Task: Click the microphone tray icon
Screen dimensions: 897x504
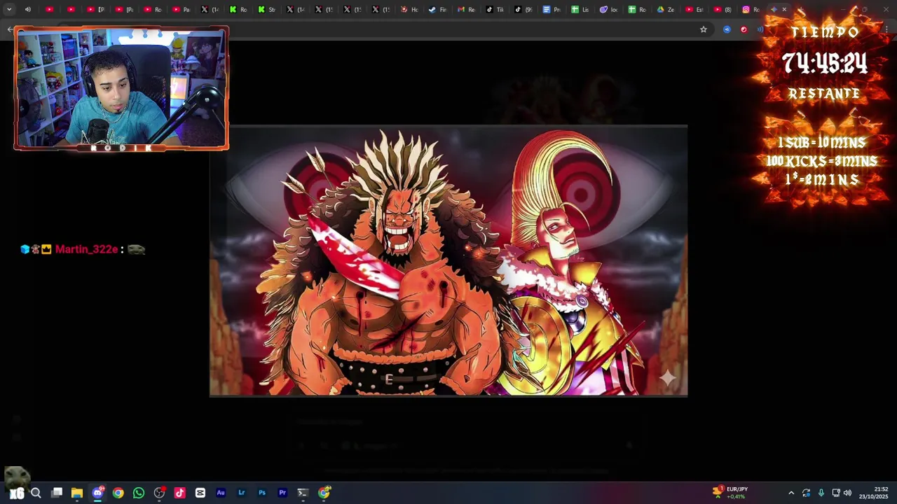Action: pyautogui.click(x=821, y=493)
